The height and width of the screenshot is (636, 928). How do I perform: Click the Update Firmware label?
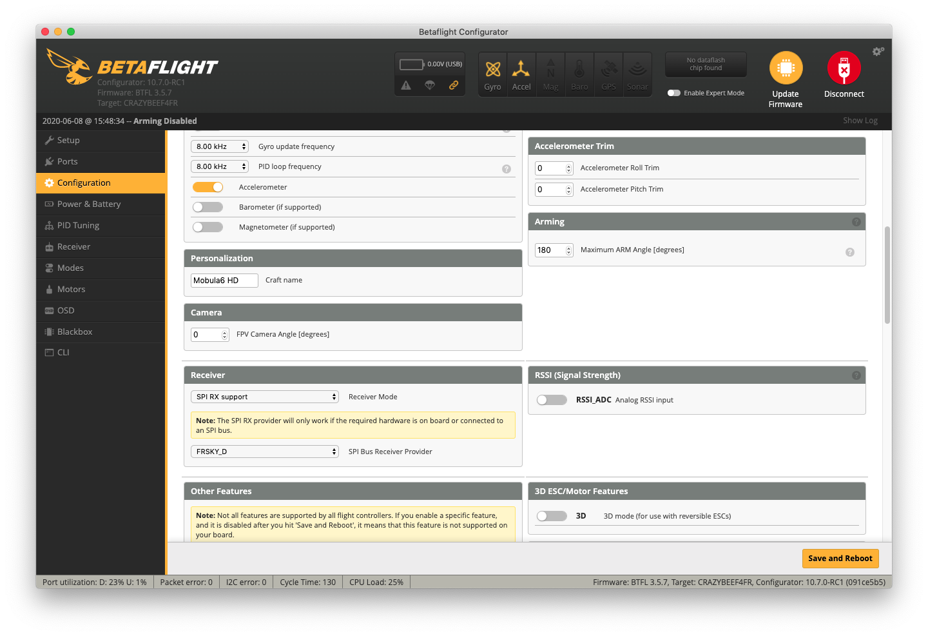point(786,99)
